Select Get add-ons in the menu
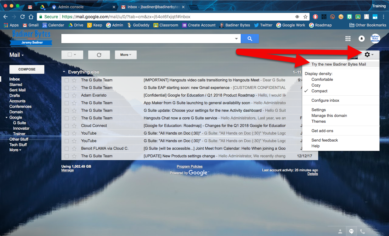 tap(322, 131)
